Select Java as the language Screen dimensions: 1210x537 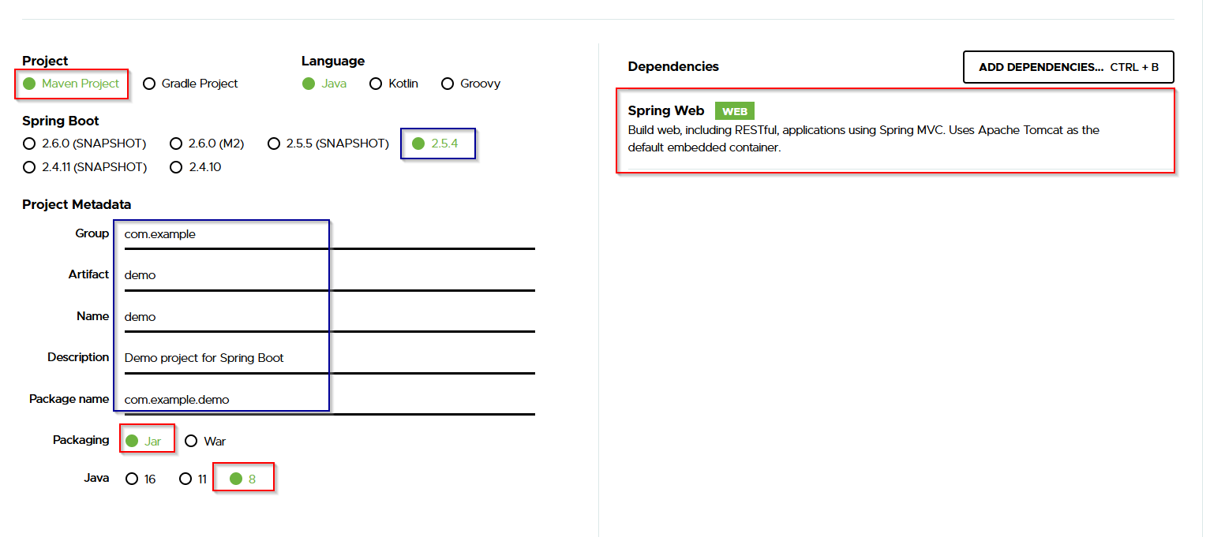[309, 84]
